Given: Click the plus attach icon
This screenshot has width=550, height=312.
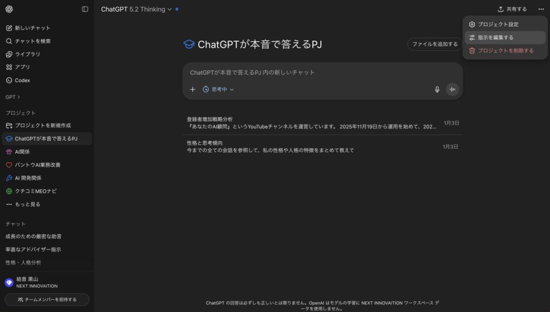Looking at the screenshot, I should click(x=193, y=90).
